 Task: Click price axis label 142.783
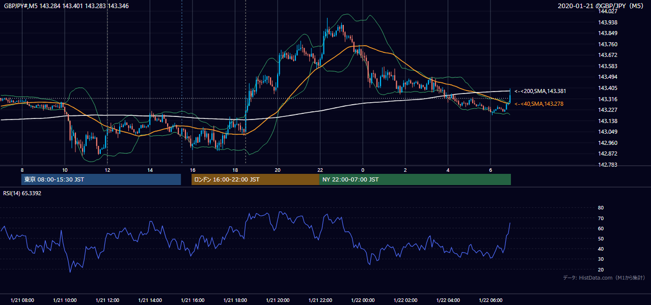coord(608,165)
